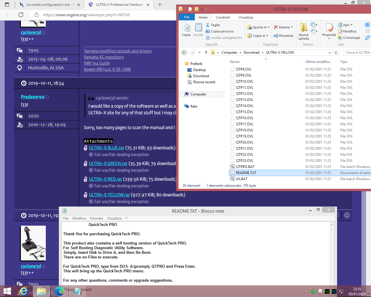This screenshot has width=371, height=297.
Task: Open Internet Explorer from taskbar
Action: click(23, 291)
